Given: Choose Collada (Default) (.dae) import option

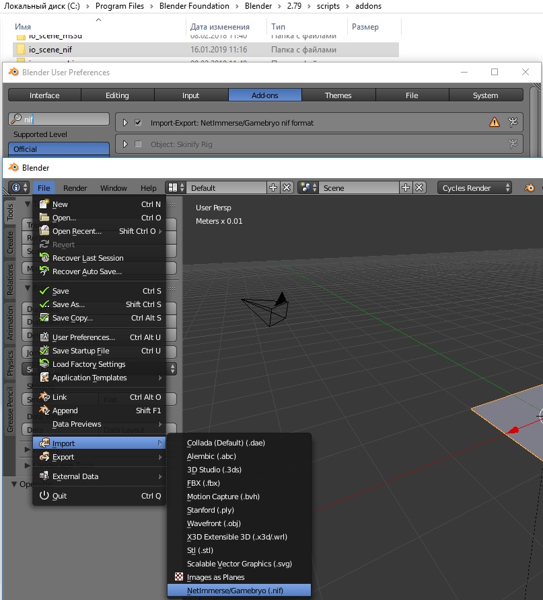Looking at the screenshot, I should coord(239,443).
